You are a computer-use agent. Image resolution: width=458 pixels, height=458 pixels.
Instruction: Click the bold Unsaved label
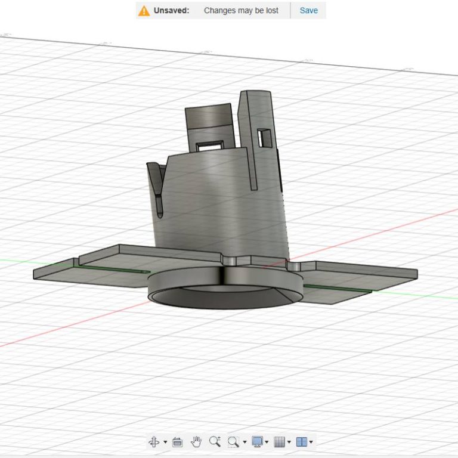(x=171, y=10)
